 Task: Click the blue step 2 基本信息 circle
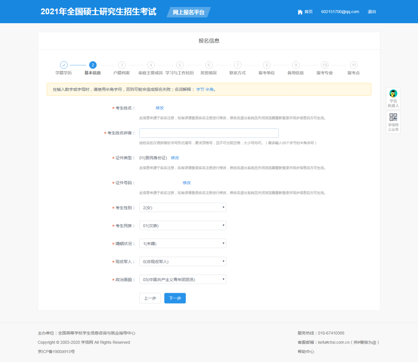[92, 65]
